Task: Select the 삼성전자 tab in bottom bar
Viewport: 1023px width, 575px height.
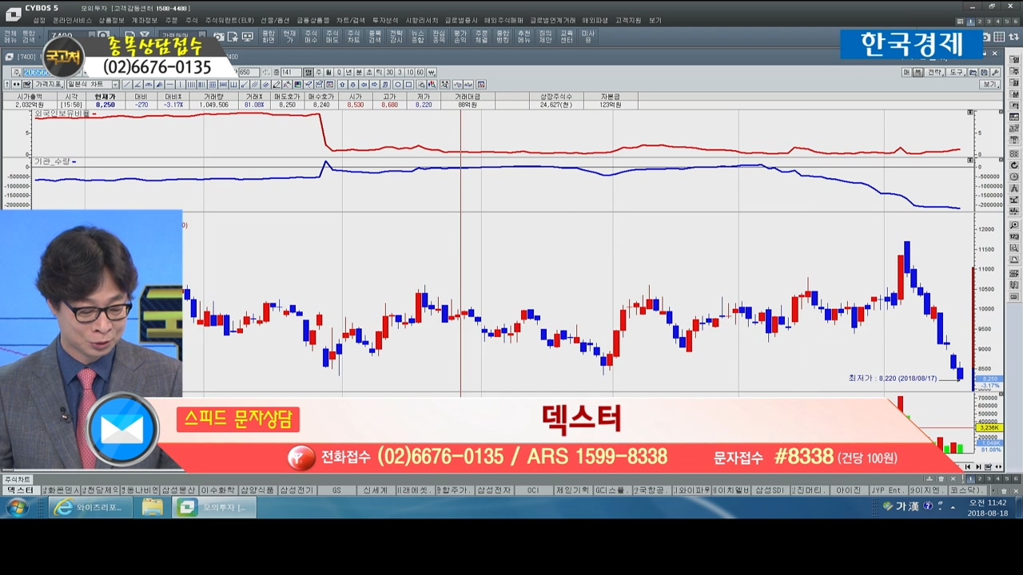Action: pyautogui.click(x=493, y=490)
